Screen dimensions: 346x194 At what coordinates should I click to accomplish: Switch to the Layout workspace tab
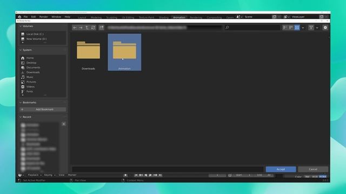click(82, 17)
